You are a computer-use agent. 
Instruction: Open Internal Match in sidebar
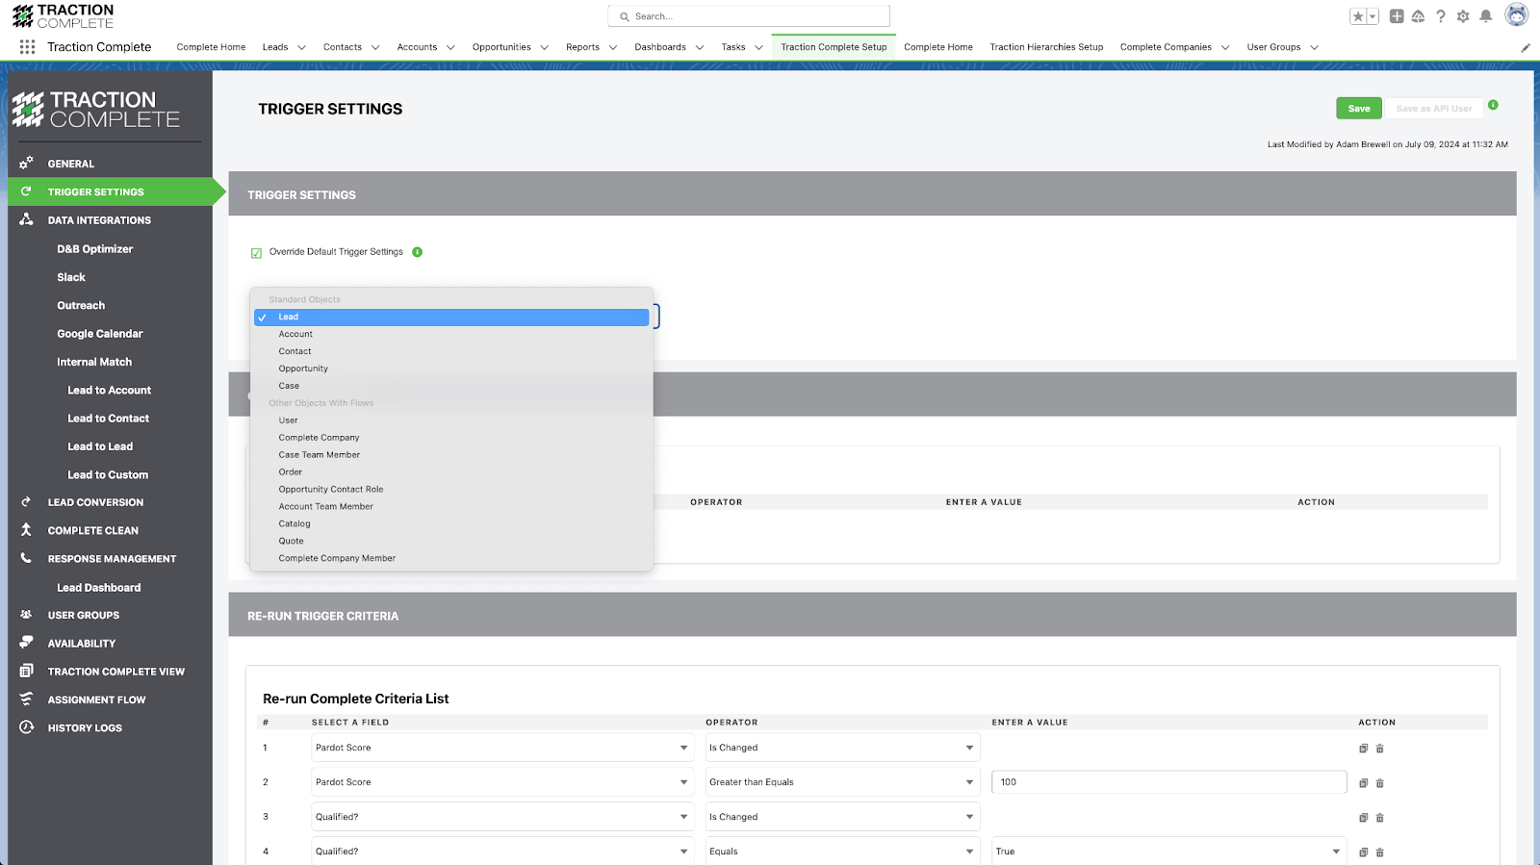(94, 363)
